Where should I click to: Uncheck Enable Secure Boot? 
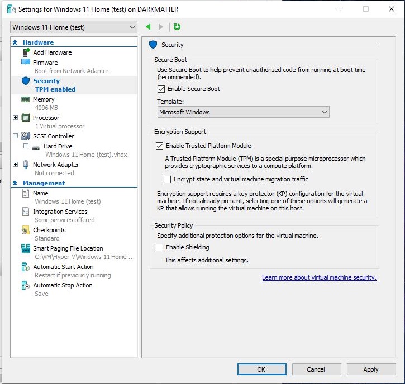[161, 89]
